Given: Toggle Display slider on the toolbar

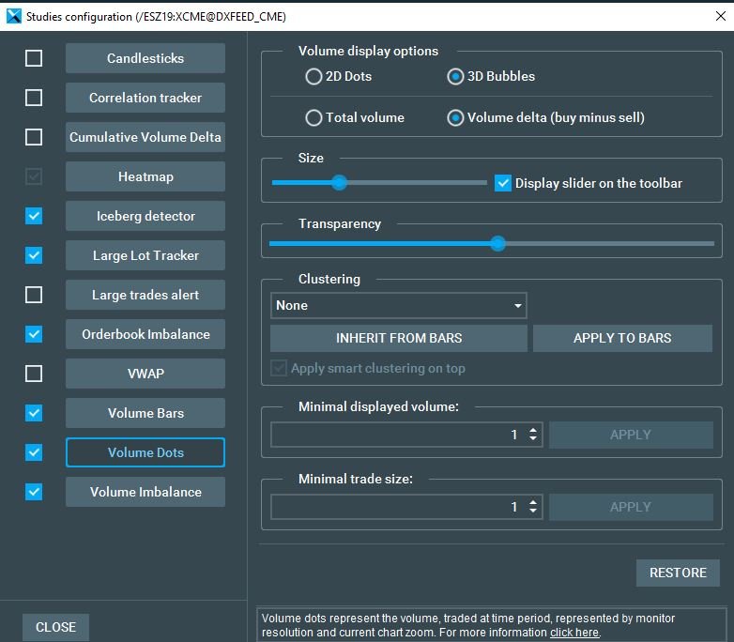Looking at the screenshot, I should tap(503, 183).
